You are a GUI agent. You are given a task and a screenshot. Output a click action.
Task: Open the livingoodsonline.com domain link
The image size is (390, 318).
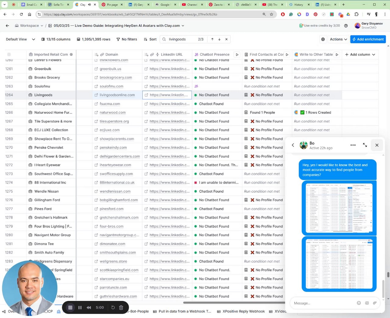pyautogui.click(x=117, y=95)
